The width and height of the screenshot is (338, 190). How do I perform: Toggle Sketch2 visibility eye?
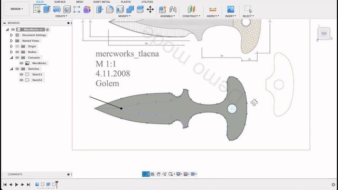point(21,80)
